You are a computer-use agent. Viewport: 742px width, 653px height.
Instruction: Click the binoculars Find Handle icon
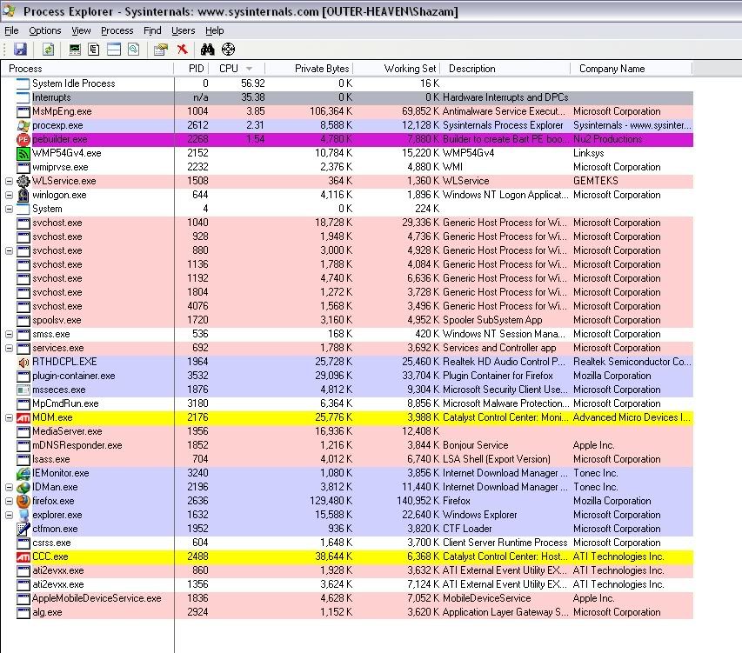(x=207, y=50)
